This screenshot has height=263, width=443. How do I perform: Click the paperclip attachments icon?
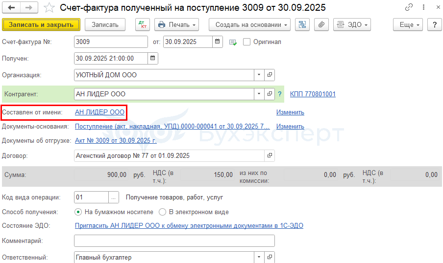321,24
